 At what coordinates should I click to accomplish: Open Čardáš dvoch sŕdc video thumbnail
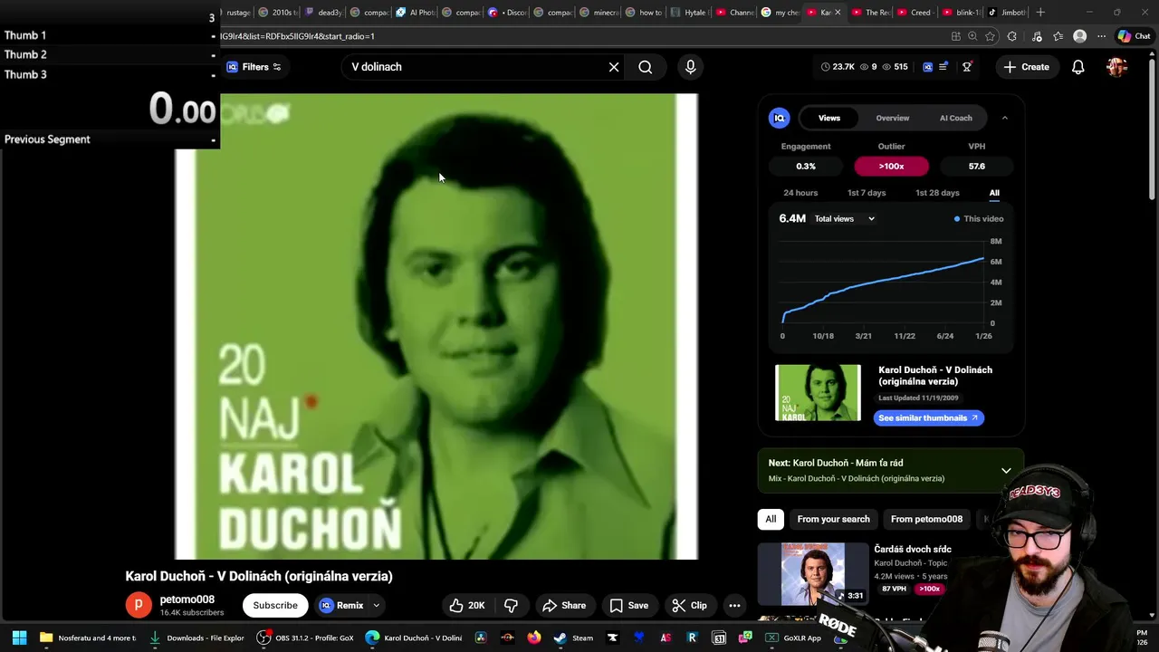[813, 574]
